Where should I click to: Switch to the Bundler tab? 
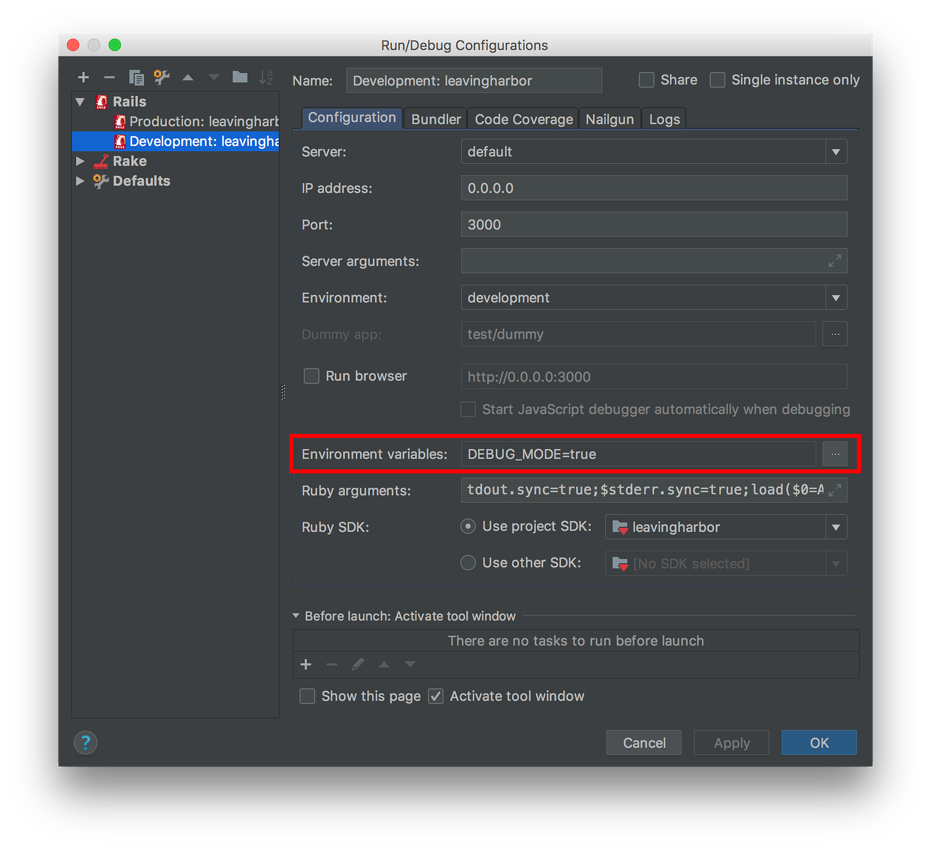[435, 119]
